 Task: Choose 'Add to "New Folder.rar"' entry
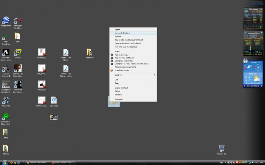pos(133,58)
